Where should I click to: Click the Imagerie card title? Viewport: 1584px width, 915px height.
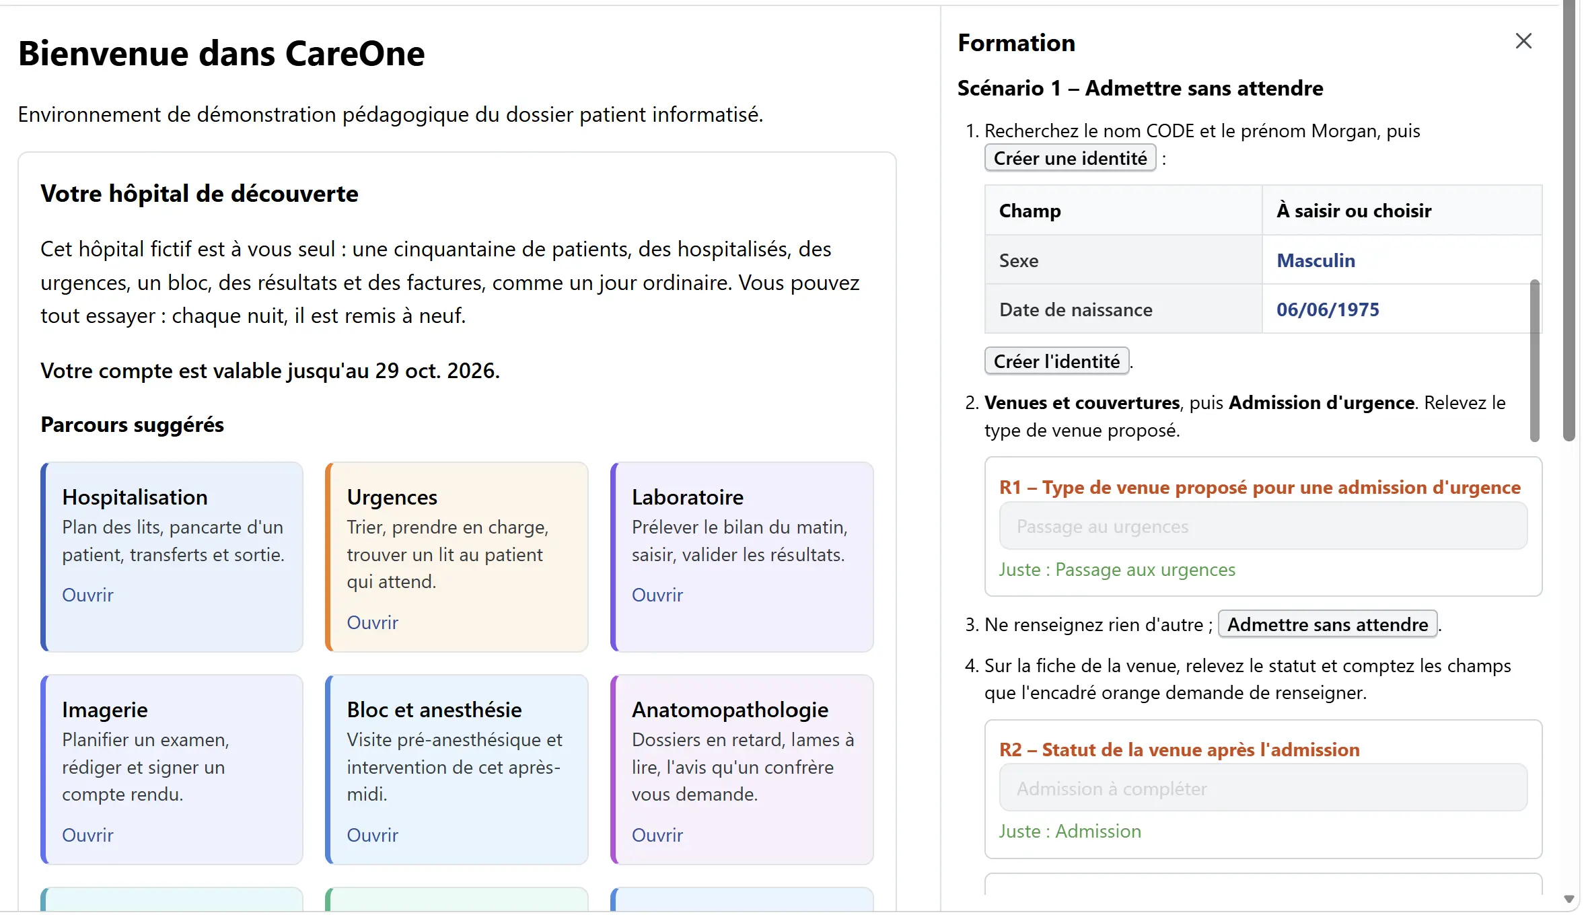click(x=104, y=709)
